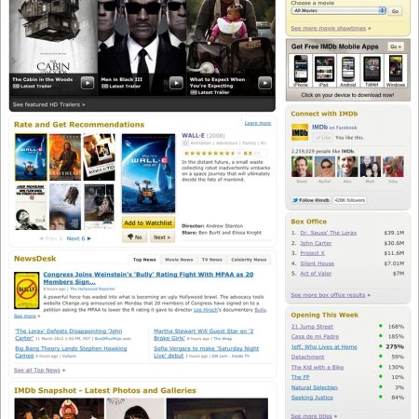The width and height of the screenshot is (419, 419).
Task: Open Act of Valor box office link
Action: pyautogui.click(x=316, y=274)
